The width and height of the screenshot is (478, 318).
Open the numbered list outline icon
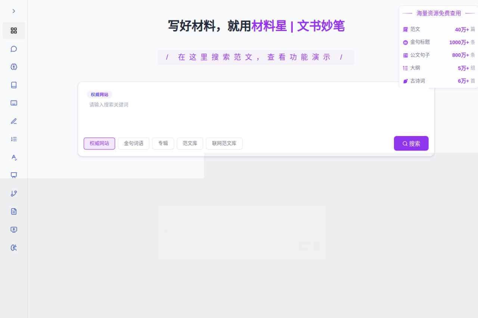(x=14, y=139)
